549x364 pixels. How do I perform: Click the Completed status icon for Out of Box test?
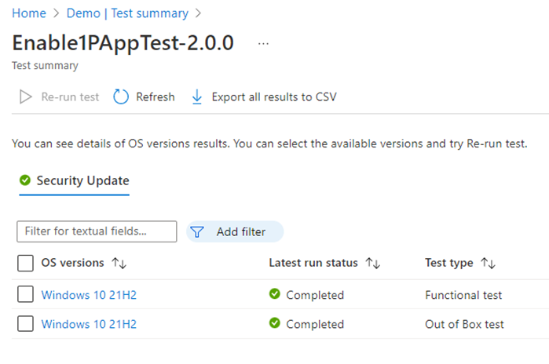[275, 322]
